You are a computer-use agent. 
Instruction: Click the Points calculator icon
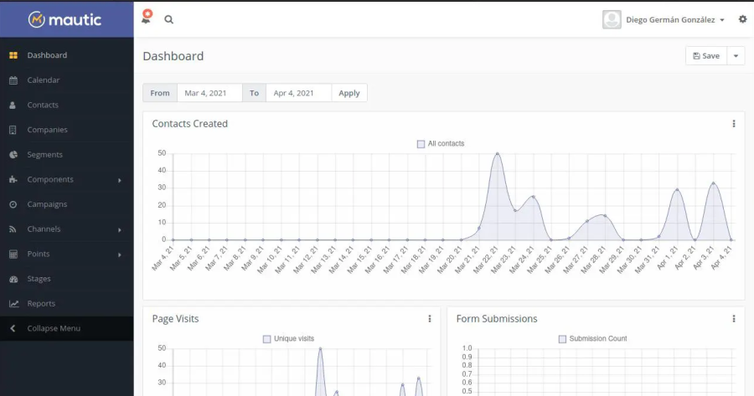[13, 255]
